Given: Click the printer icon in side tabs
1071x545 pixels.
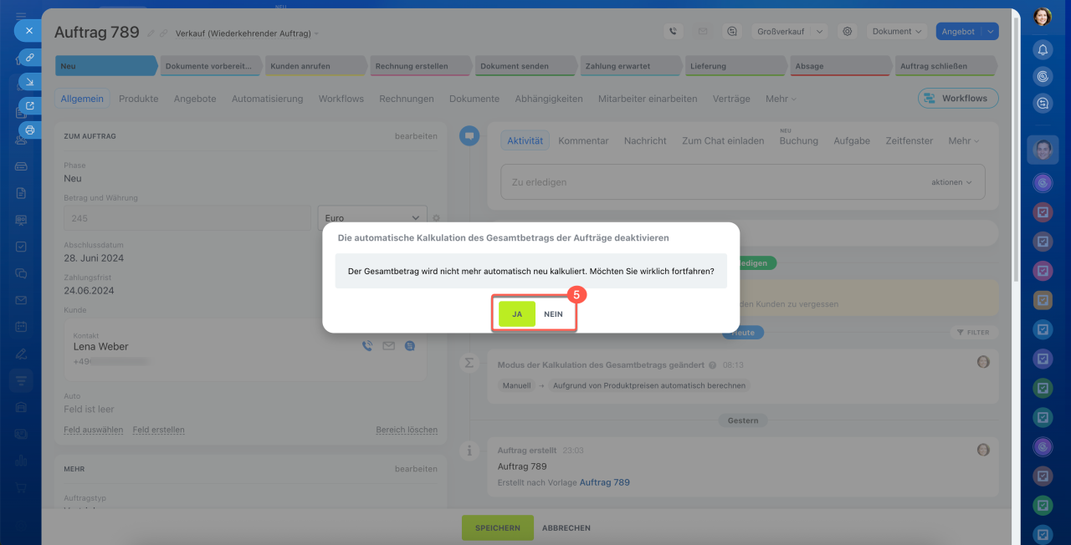Looking at the screenshot, I should pos(30,130).
